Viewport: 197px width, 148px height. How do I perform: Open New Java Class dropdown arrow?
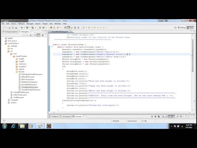tap(46, 27)
